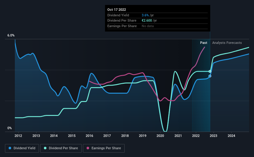Click the 2012 x-axis label
254x157 pixels.
click(x=18, y=136)
